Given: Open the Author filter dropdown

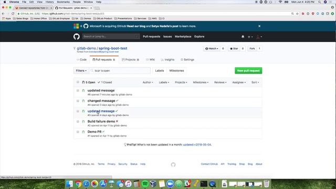Looking at the screenshot, I should point(148,82).
